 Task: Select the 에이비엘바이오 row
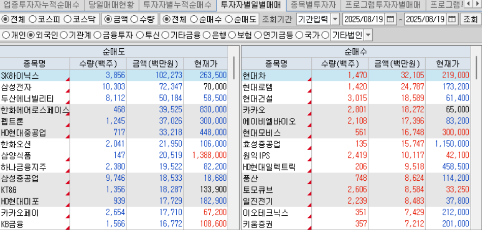pyautogui.click(x=356, y=121)
